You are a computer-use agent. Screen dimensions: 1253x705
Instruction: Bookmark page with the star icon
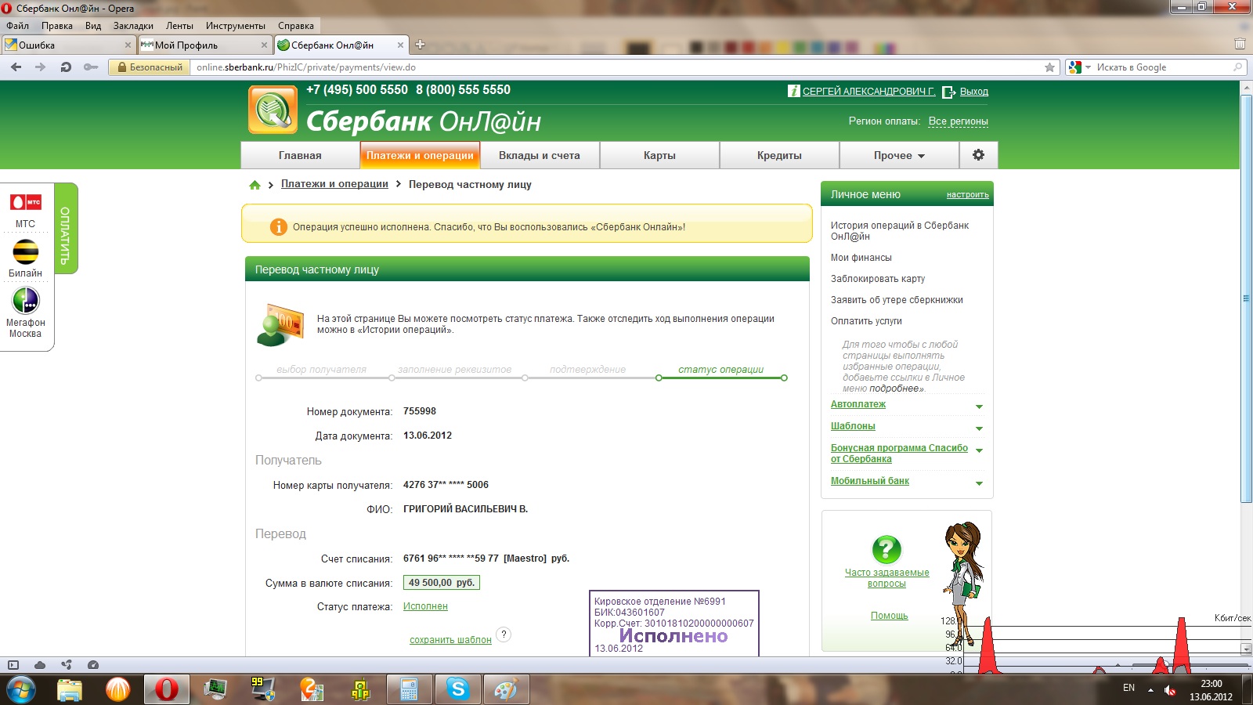pos(1049,67)
